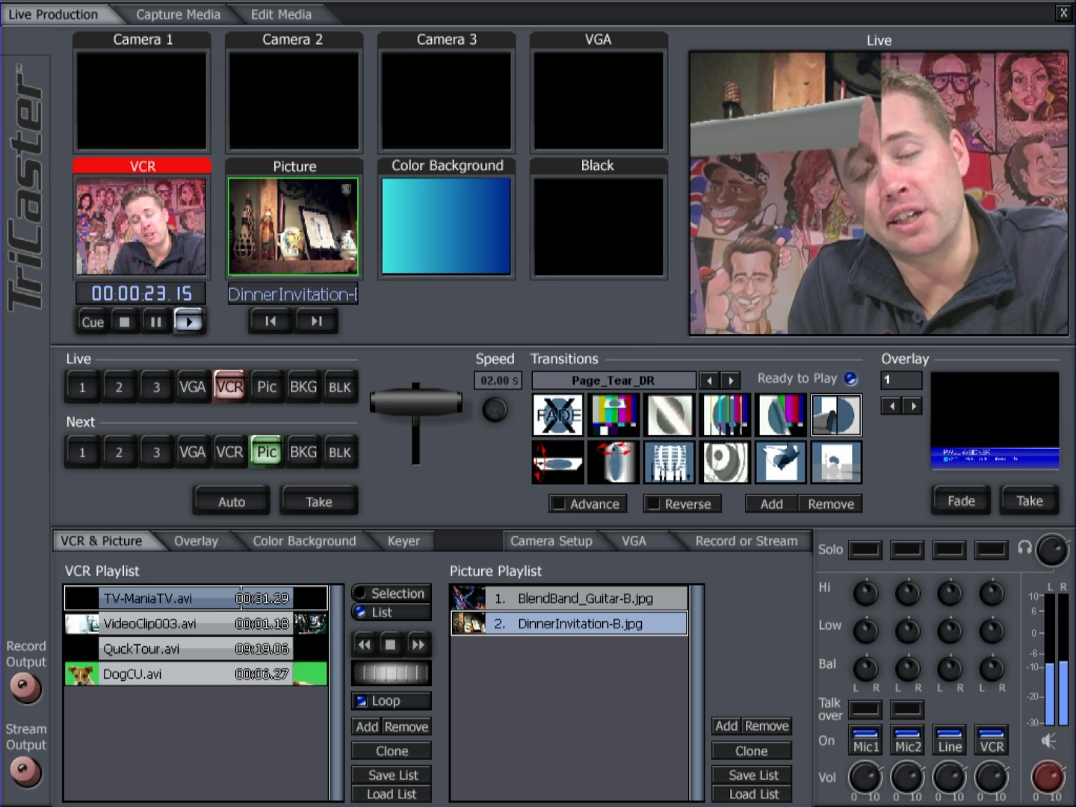Click the VCR play button

tap(188, 321)
